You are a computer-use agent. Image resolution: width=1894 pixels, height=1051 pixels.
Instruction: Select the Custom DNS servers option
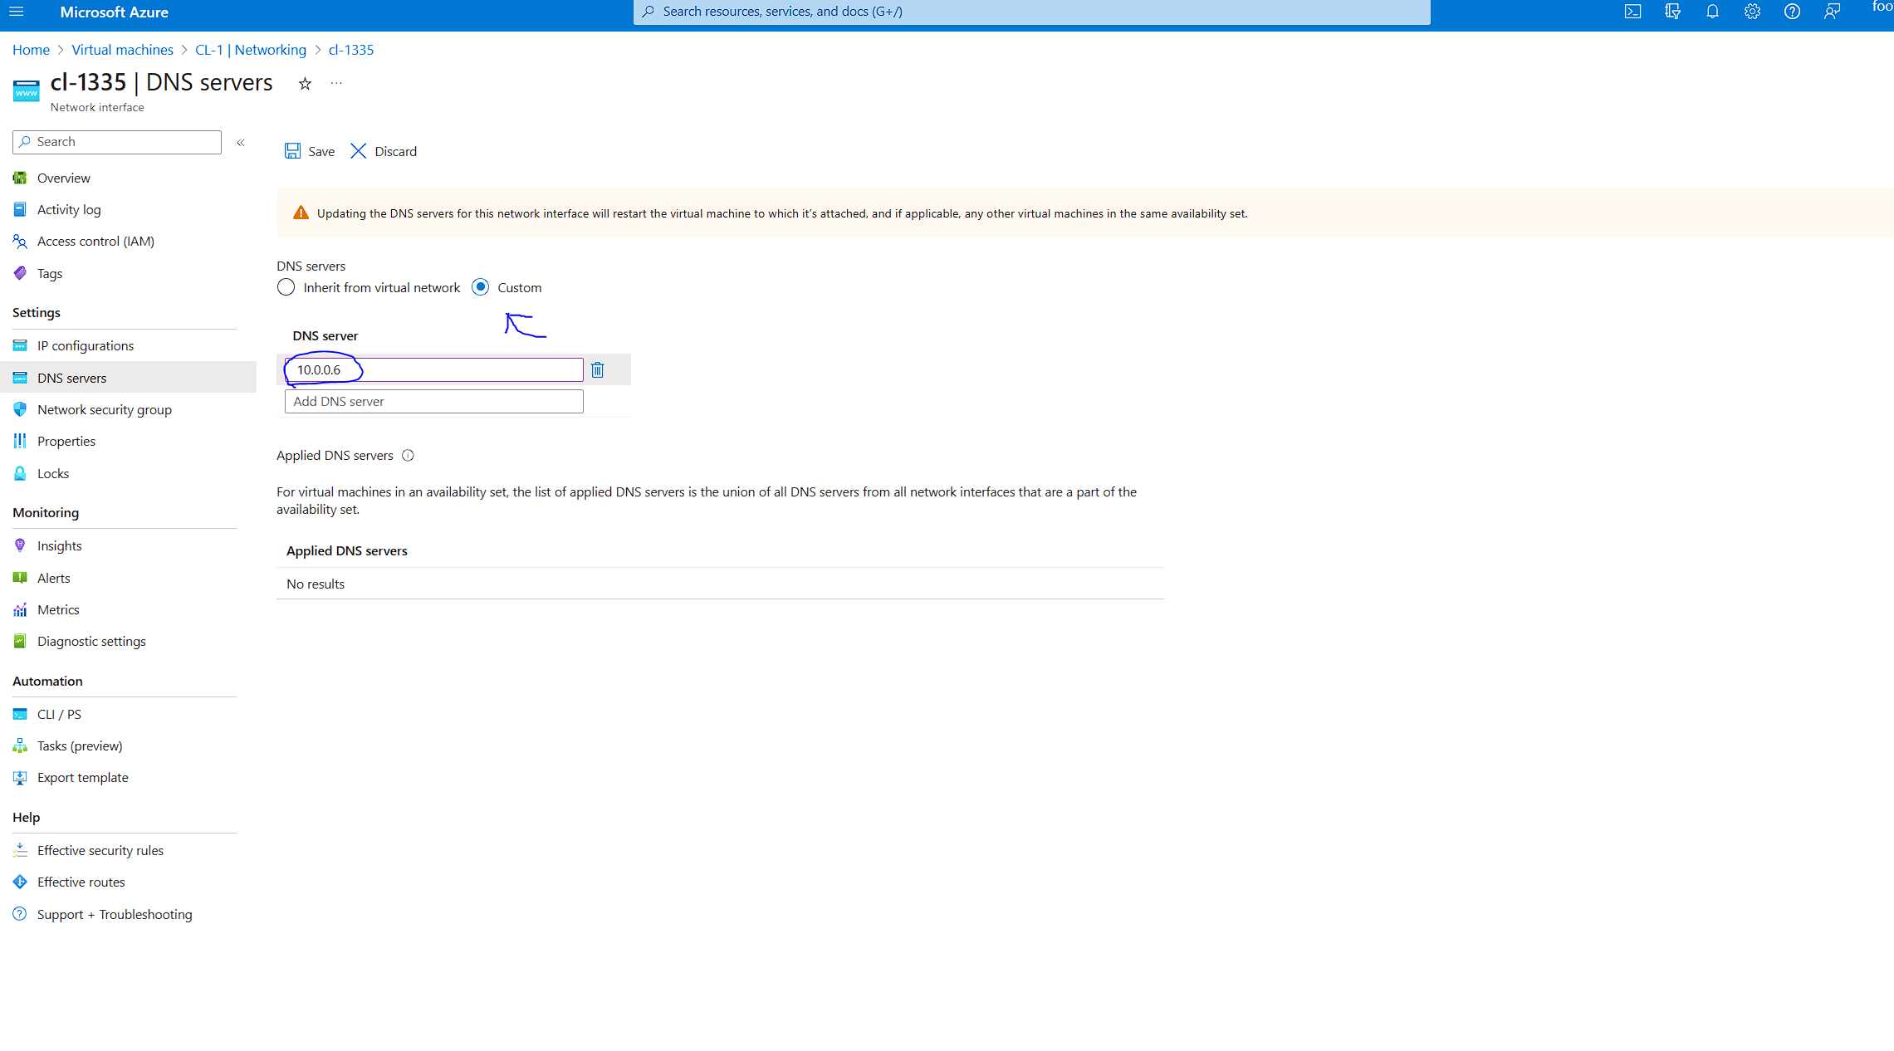tap(480, 286)
